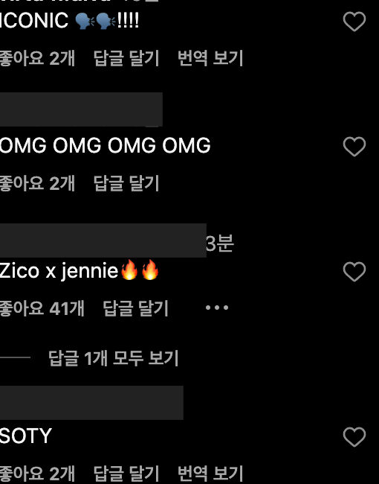Viewport: 379px width, 484px height.
Task: Click 답글 달기 under Zico x jennie
Action: [x=135, y=308]
